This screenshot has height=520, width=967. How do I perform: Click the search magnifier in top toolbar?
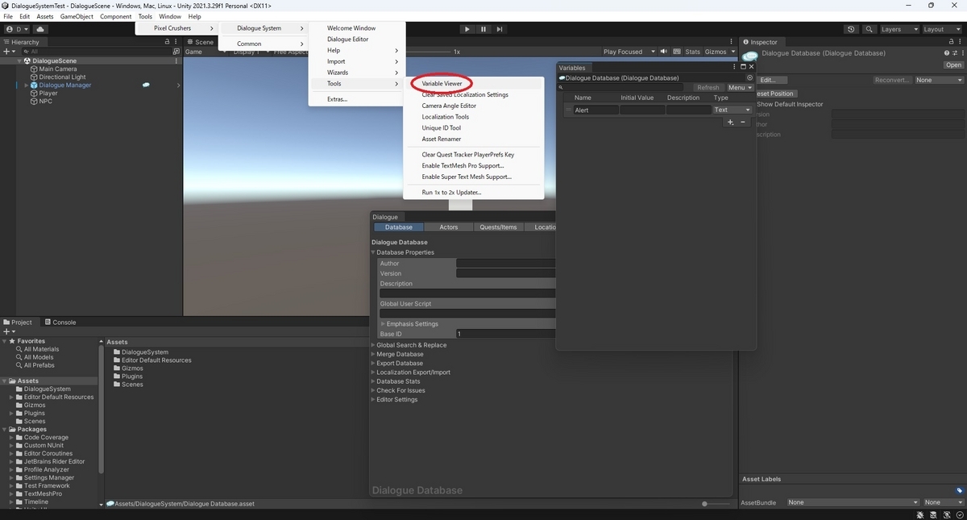click(869, 29)
